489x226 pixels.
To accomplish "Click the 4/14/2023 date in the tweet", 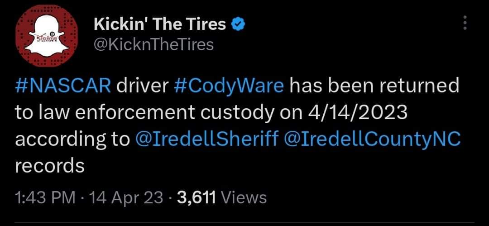I will 357,113.
